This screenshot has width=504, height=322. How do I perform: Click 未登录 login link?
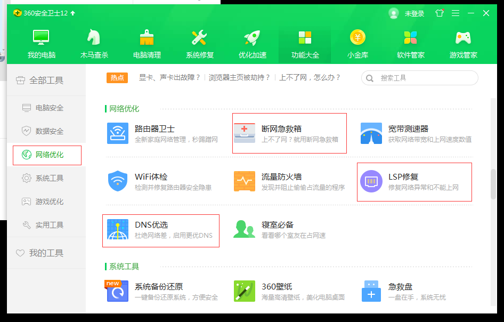(414, 13)
